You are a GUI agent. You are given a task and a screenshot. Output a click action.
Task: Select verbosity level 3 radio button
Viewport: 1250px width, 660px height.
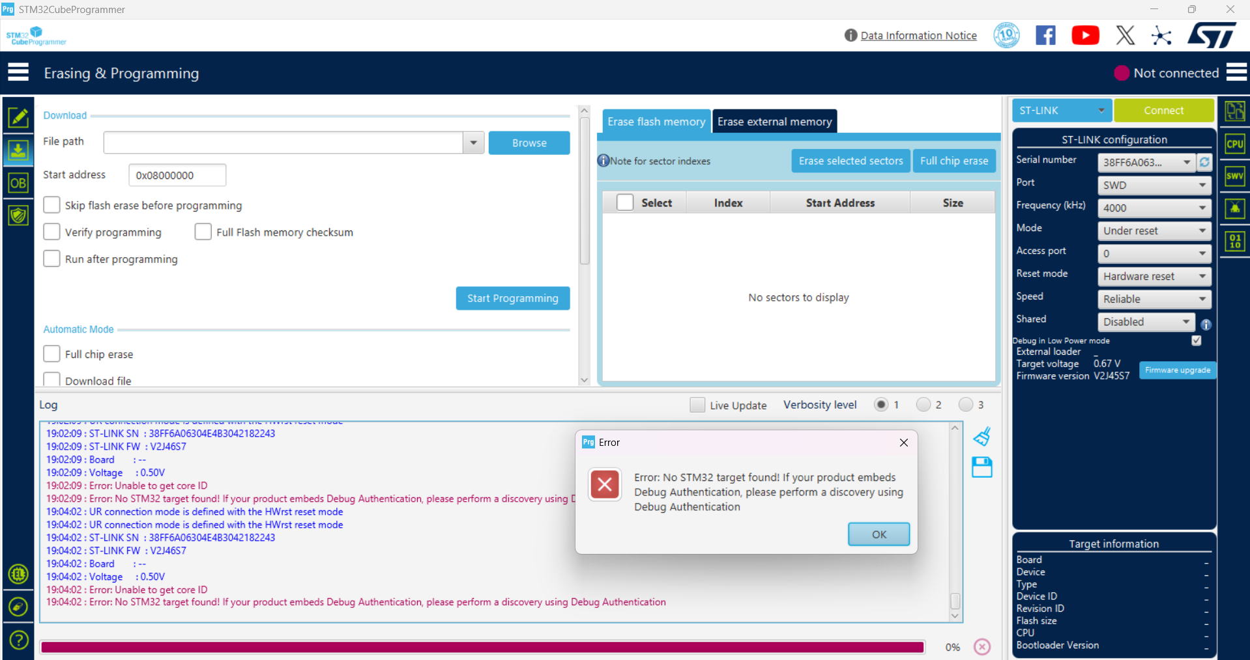(966, 404)
